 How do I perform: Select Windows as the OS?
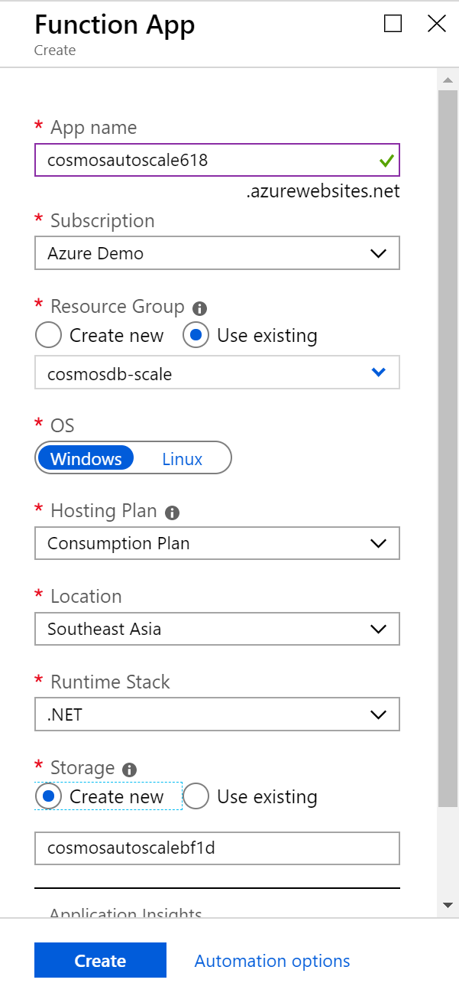pos(86,459)
